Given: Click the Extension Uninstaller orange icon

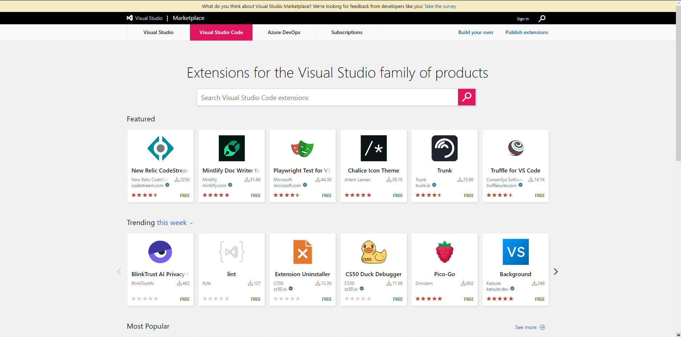Looking at the screenshot, I should pos(303,252).
